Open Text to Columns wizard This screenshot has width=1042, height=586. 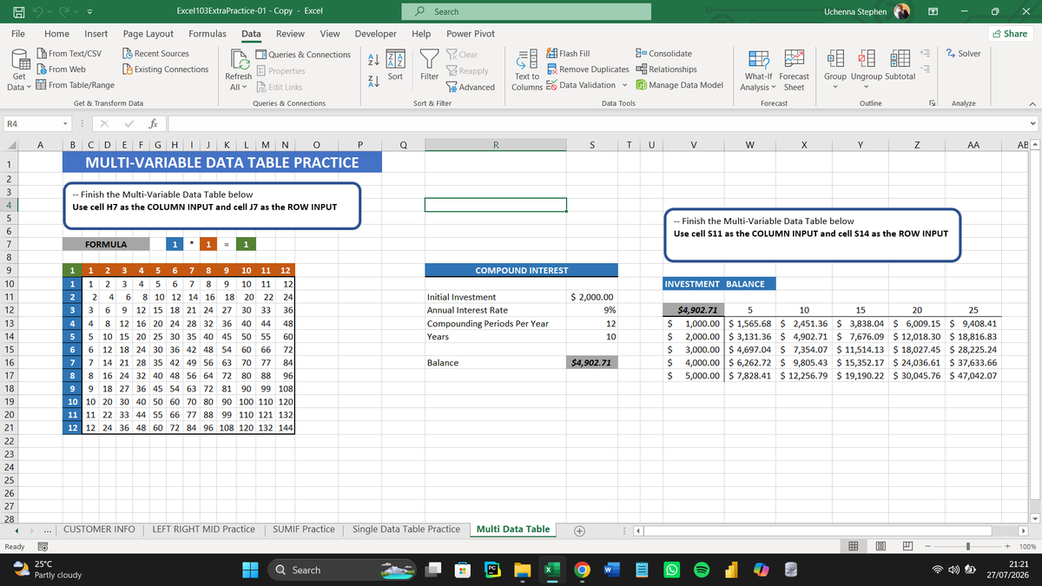tap(527, 71)
